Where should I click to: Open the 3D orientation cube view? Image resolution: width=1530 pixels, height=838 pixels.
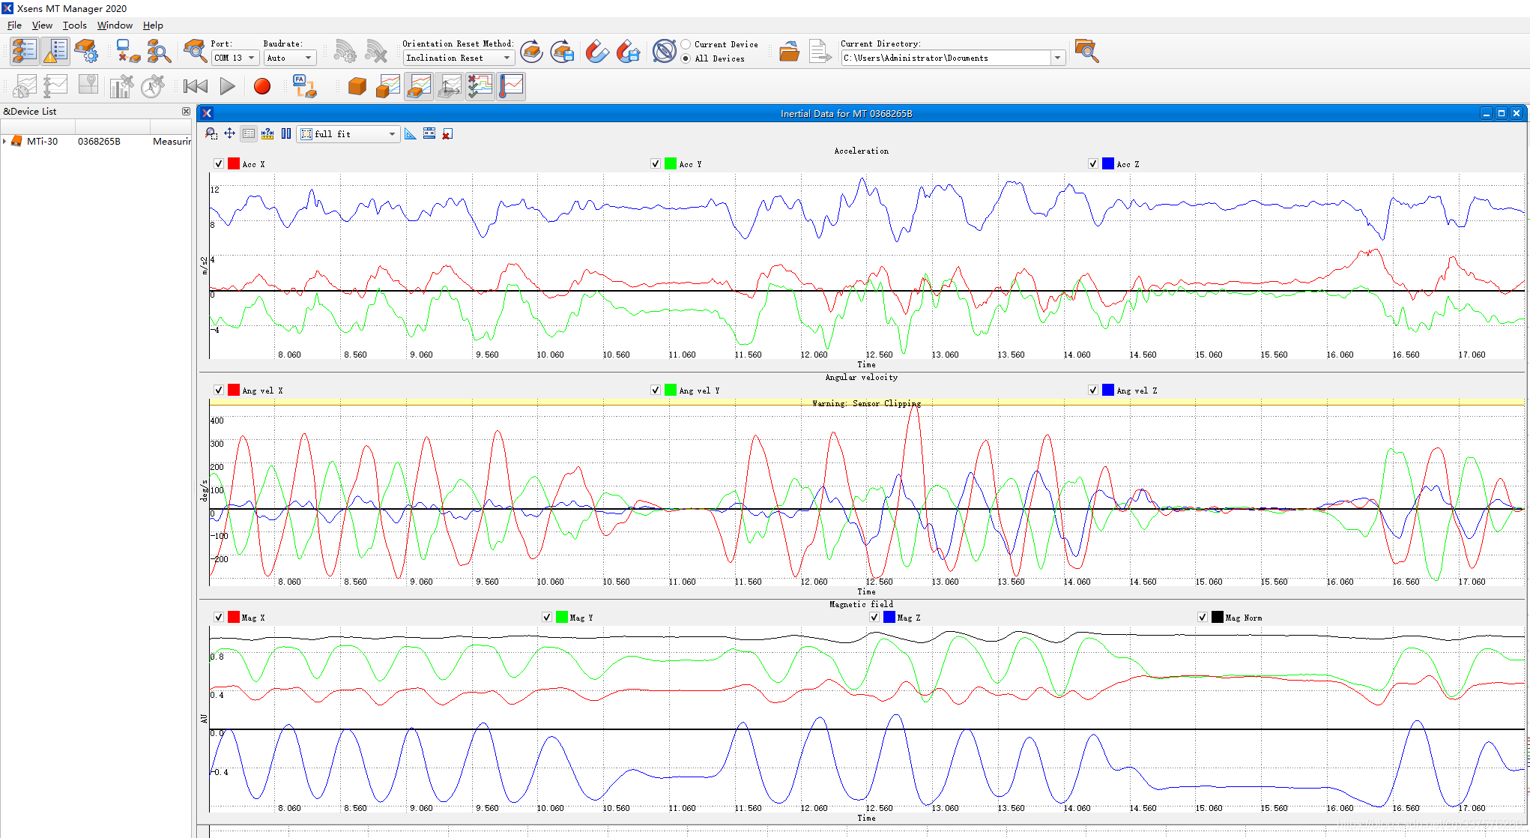pos(357,87)
